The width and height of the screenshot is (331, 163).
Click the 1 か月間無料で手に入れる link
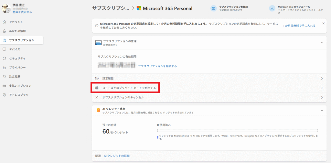pyautogui.click(x=299, y=26)
